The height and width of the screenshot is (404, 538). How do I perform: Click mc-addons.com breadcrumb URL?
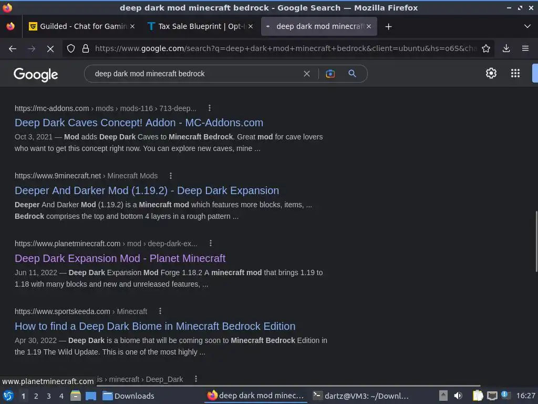[x=105, y=108]
